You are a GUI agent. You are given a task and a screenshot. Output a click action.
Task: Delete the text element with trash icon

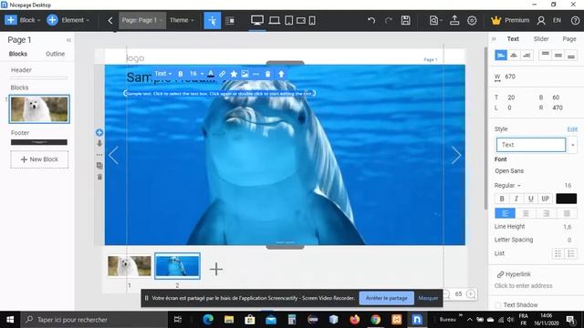click(267, 74)
